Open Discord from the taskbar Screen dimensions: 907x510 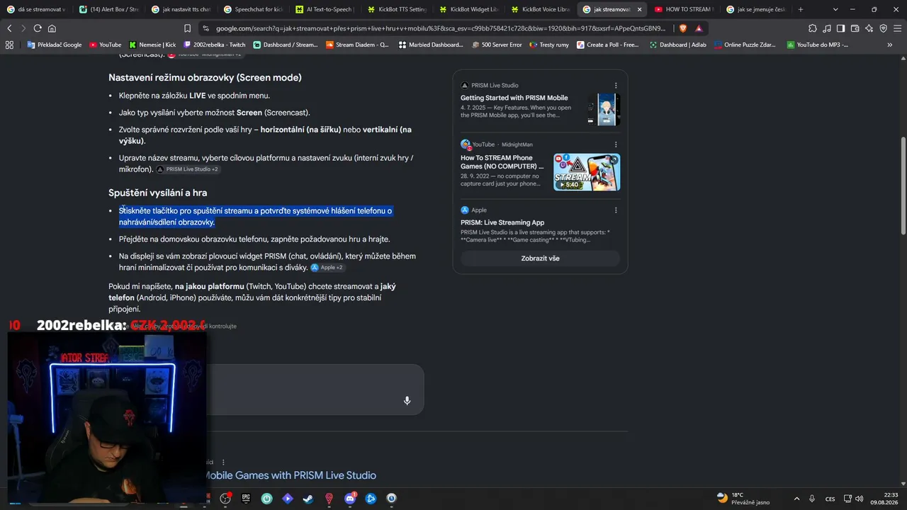[350, 499]
